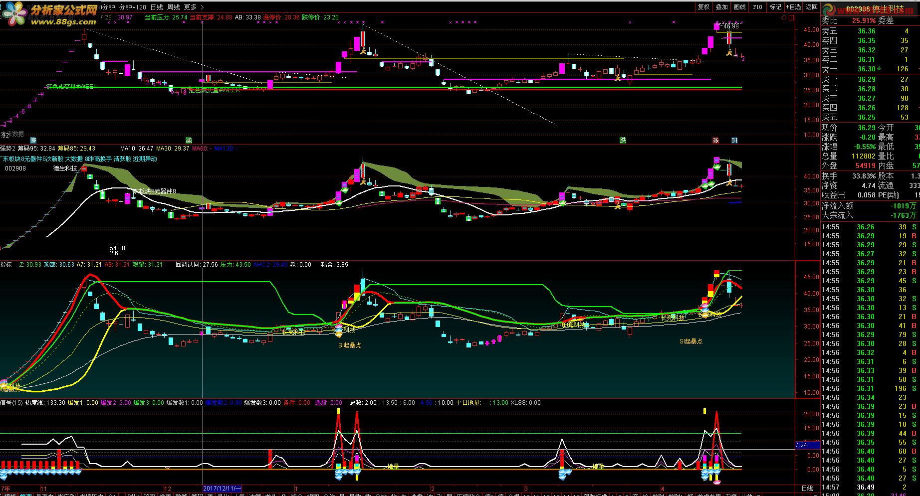Click the 回调认同: 27.56 readout
This screenshot has width=920, height=496.
(x=197, y=265)
